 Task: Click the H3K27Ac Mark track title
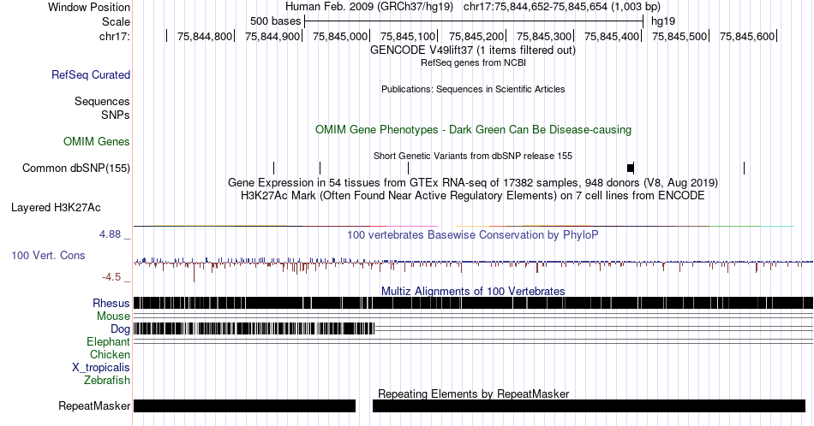(473, 195)
